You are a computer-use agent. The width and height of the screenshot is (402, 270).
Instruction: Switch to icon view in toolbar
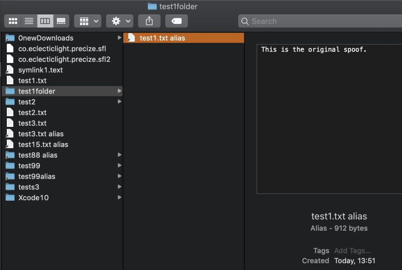13,21
